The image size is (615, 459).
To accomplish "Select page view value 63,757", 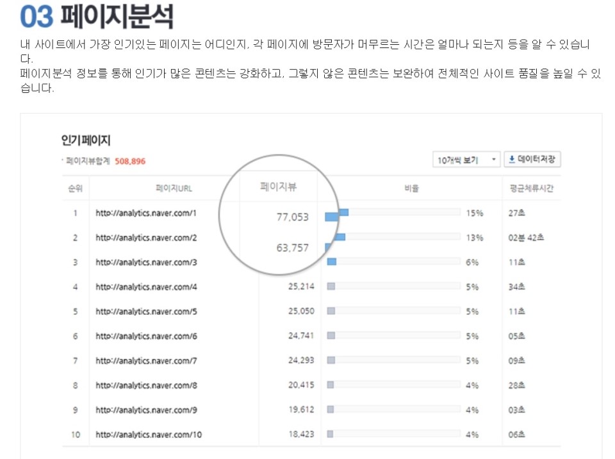I will [293, 247].
